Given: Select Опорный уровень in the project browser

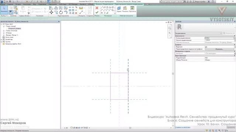Looking at the screenshot, I should 14,29.
